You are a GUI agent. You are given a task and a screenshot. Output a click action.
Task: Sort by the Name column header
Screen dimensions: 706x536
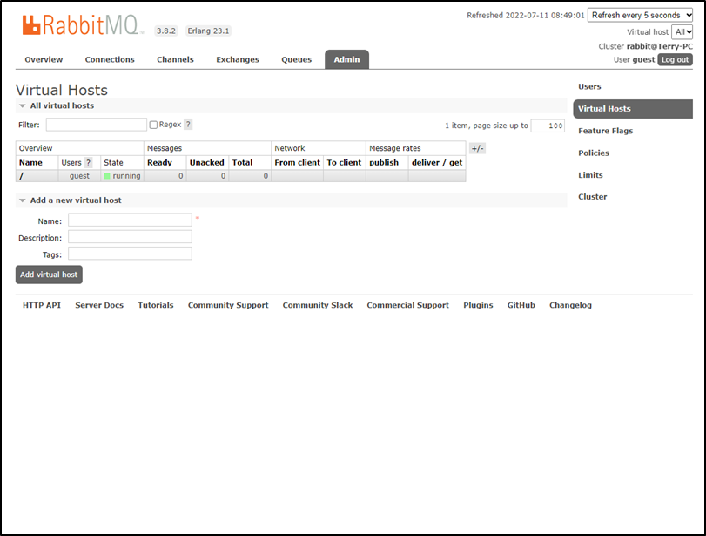(x=30, y=163)
